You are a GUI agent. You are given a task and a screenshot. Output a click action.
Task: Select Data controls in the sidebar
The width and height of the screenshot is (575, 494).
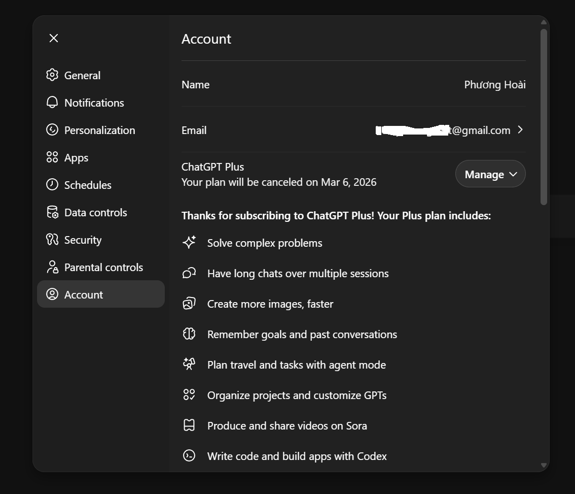click(101, 212)
